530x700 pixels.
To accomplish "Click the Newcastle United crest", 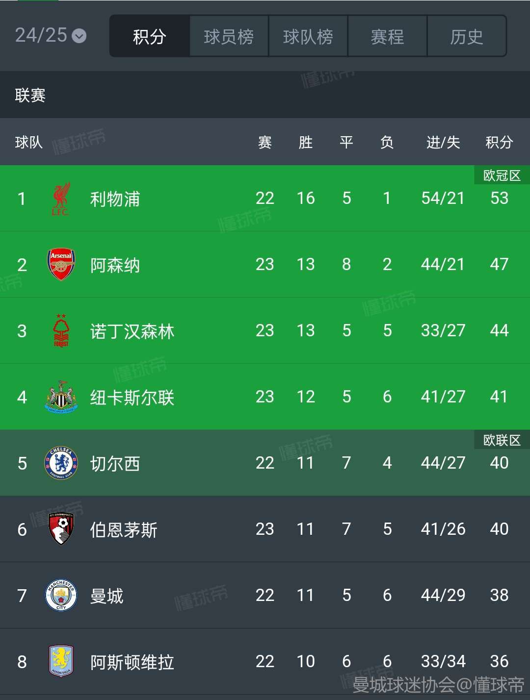I will click(61, 397).
